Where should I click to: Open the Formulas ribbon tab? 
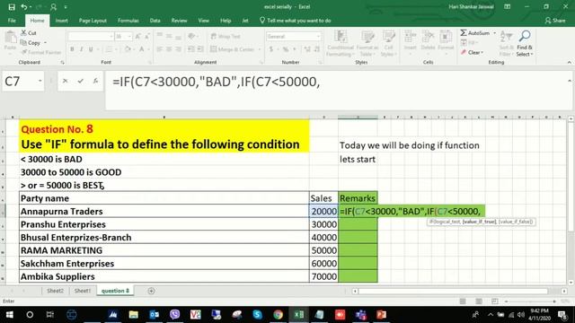pyautogui.click(x=128, y=21)
